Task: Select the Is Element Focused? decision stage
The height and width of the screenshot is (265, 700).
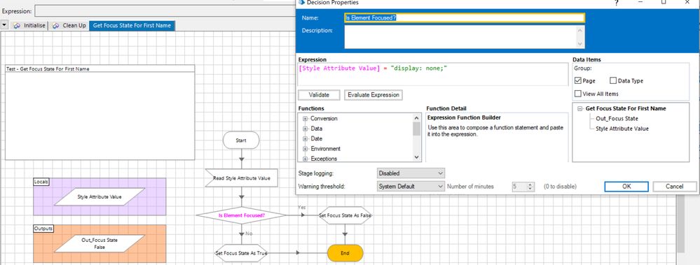Action: 242,215
